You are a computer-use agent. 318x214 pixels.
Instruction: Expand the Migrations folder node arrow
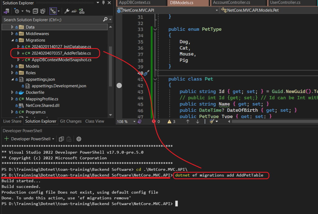[12, 40]
